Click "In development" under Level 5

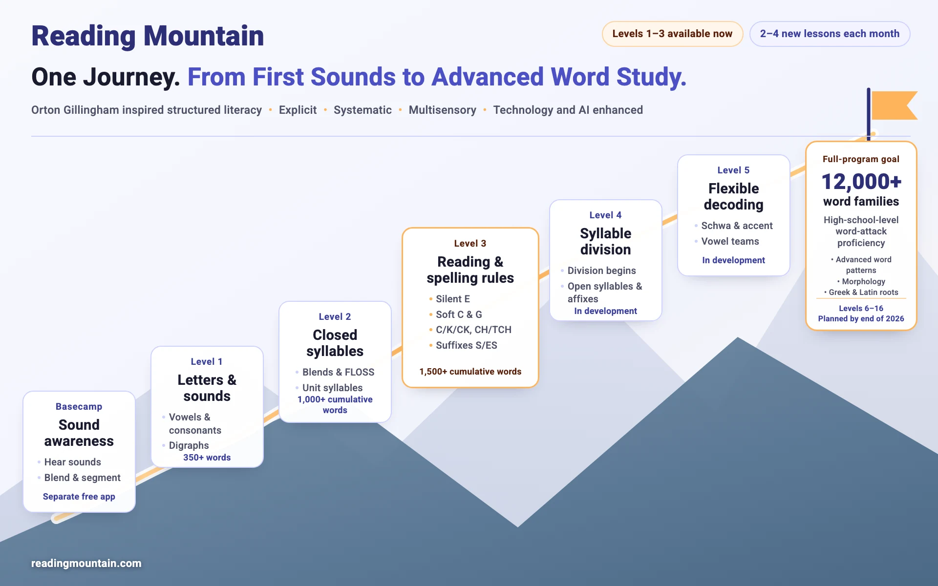[733, 260]
